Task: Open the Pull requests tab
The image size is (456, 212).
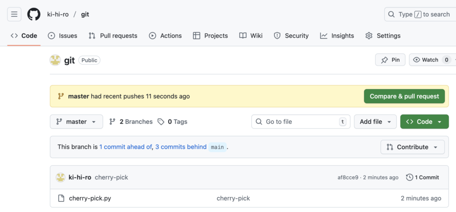Action: pyautogui.click(x=113, y=36)
